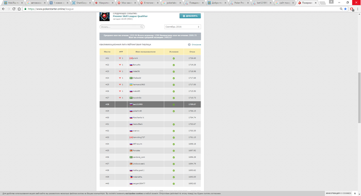The height and width of the screenshot is (196, 361).
Task: Bookmark this page with the star icon
Action: point(346,9)
